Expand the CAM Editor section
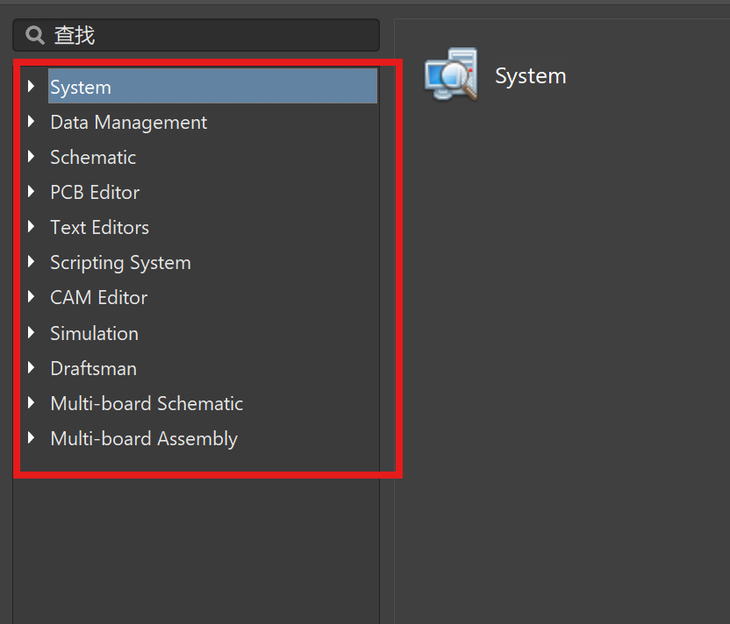 pyautogui.click(x=32, y=297)
